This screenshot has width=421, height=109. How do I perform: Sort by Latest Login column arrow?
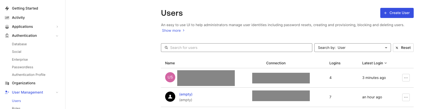coord(386,63)
